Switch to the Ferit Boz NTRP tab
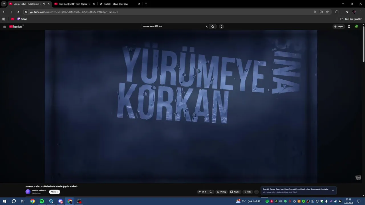 pyautogui.click(x=74, y=4)
